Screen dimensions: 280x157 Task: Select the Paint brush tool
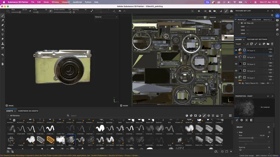pyautogui.click(x=3, y=16)
